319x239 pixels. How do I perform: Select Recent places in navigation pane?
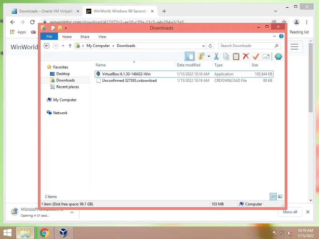coord(64,87)
